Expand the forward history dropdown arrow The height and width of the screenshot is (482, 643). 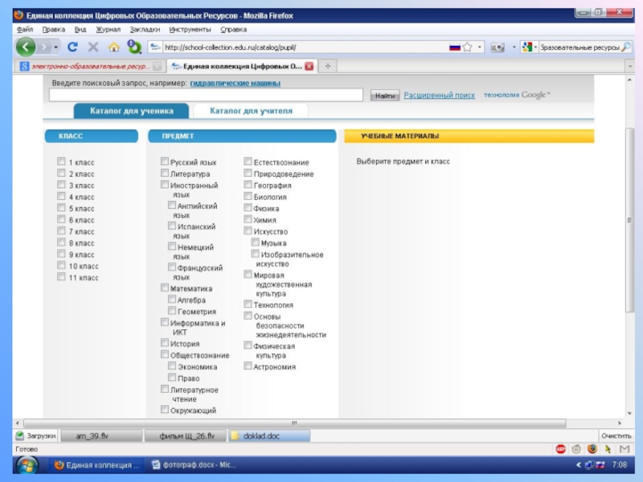[x=55, y=47]
